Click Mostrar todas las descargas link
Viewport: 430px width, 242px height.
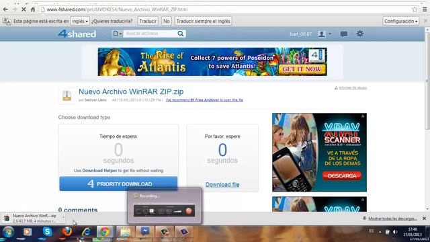pyautogui.click(x=392, y=218)
